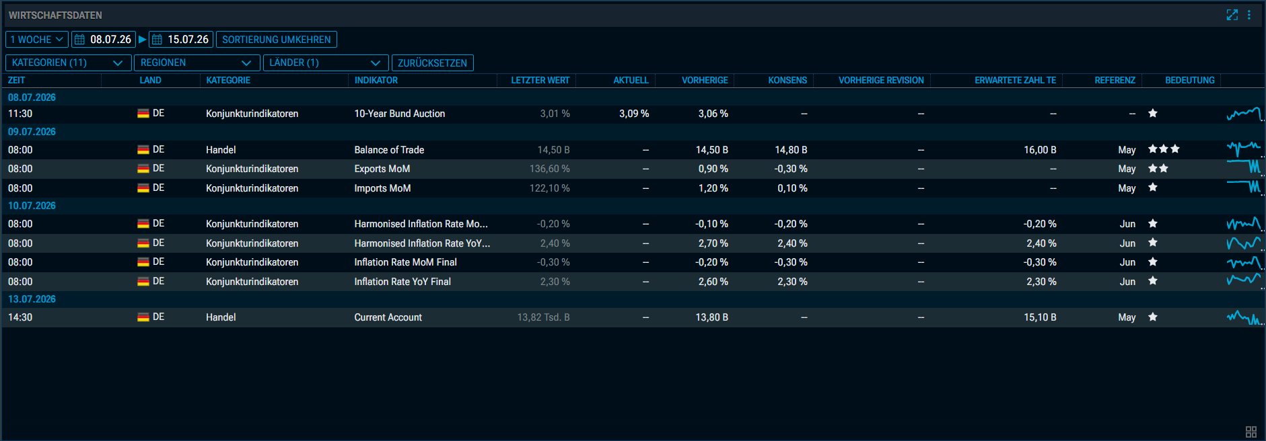
Task: Click the German flag in Balance of Trade row
Action: tap(143, 149)
